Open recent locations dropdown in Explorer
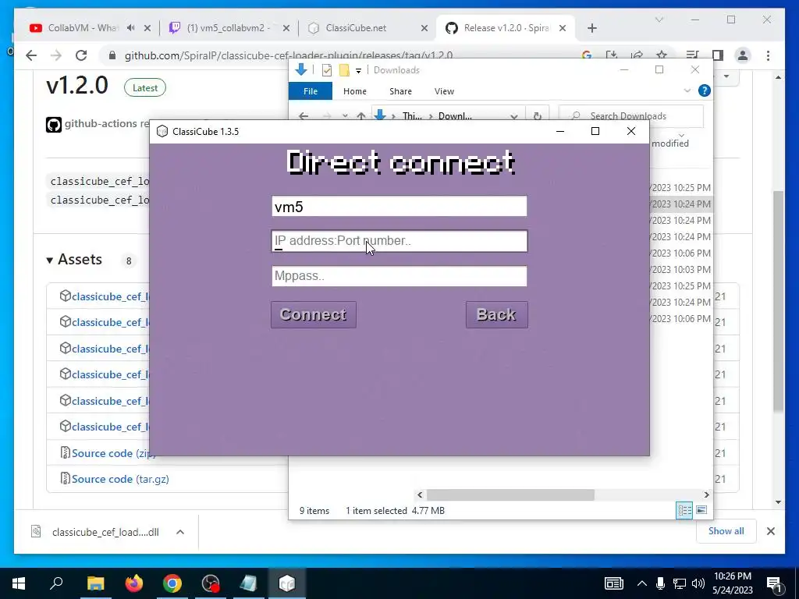This screenshot has height=599, width=799. (x=345, y=116)
